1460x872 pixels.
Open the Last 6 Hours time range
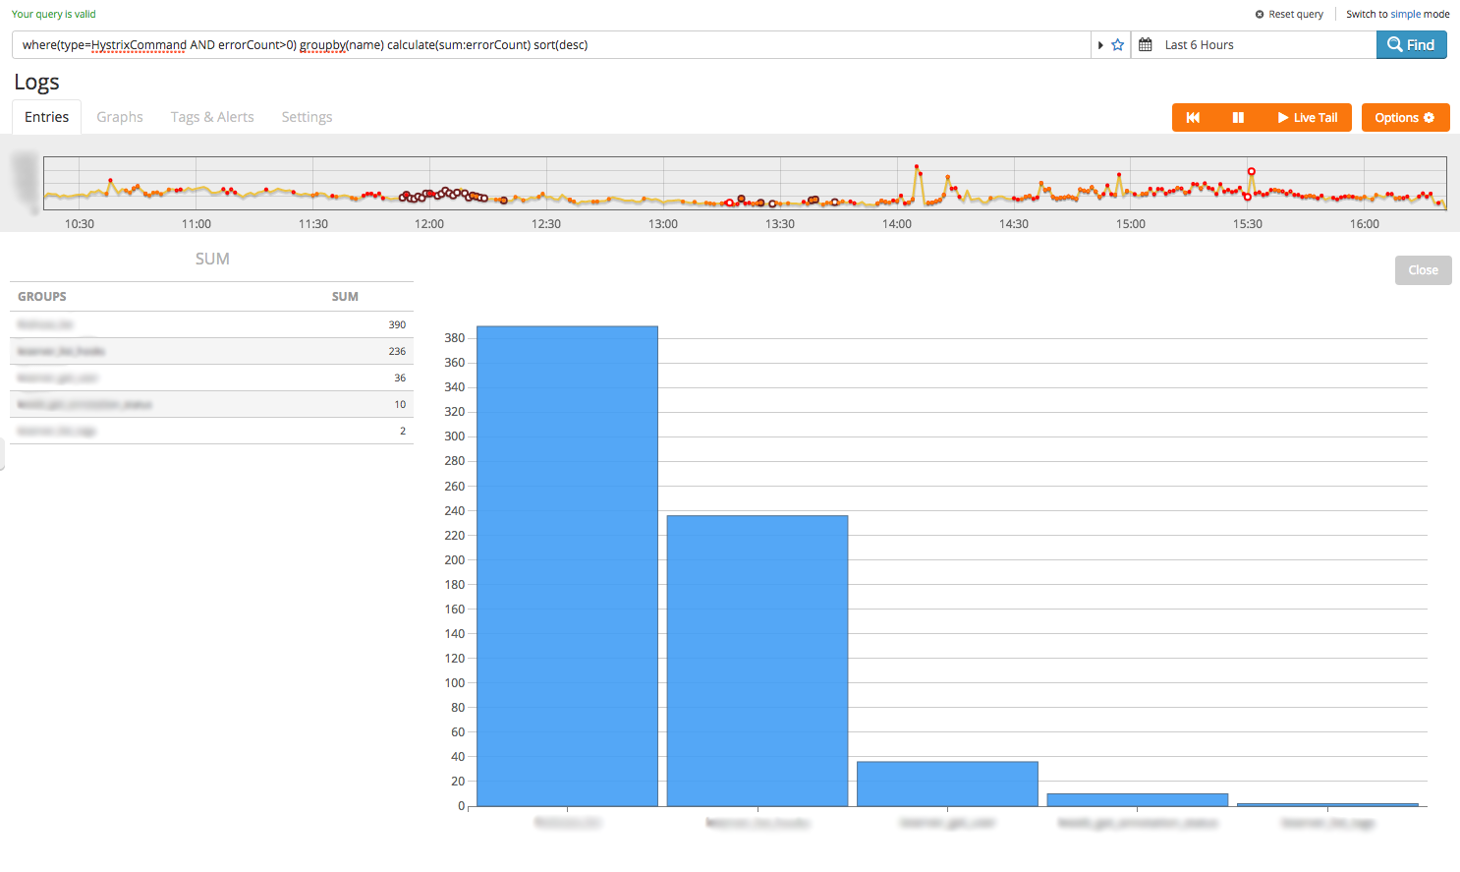point(1199,45)
